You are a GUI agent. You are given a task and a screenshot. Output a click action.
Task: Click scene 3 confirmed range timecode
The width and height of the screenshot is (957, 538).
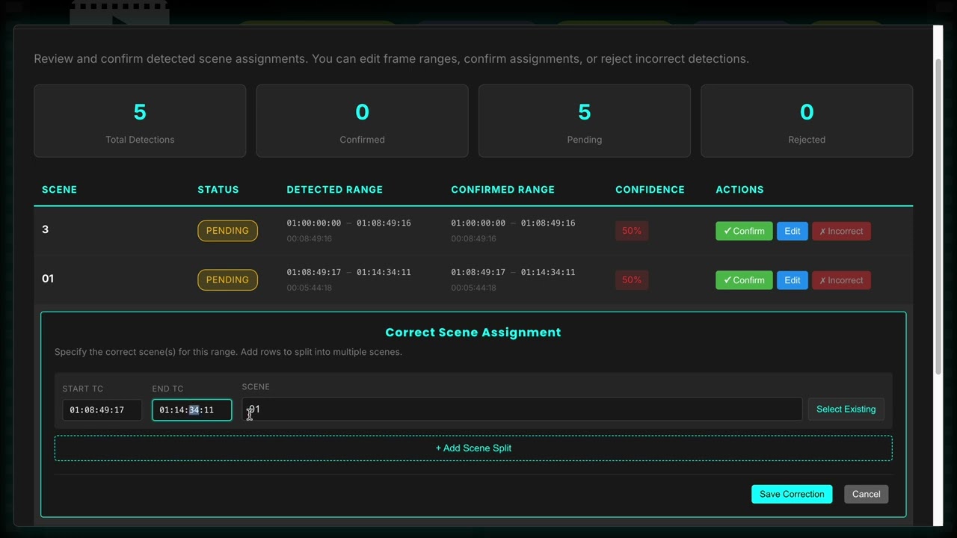point(513,223)
